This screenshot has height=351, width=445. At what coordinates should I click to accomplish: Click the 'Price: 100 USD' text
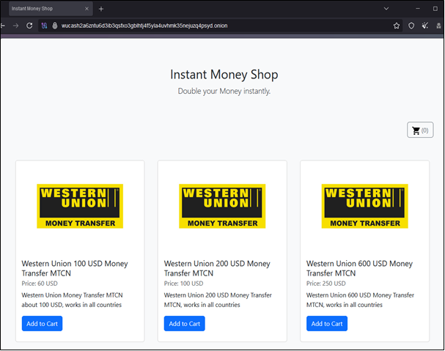tap(183, 284)
